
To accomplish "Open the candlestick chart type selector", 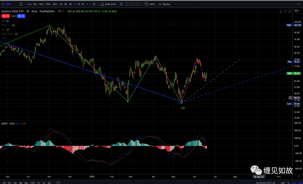I will coord(94,4).
